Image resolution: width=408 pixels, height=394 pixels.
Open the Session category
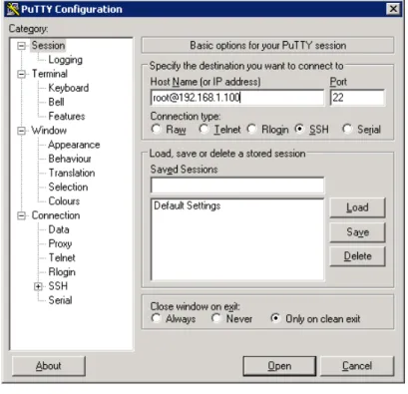click(x=48, y=46)
